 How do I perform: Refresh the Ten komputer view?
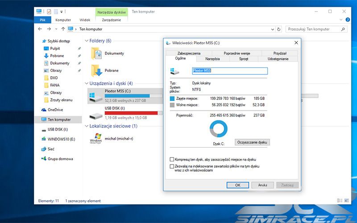click(x=279, y=29)
